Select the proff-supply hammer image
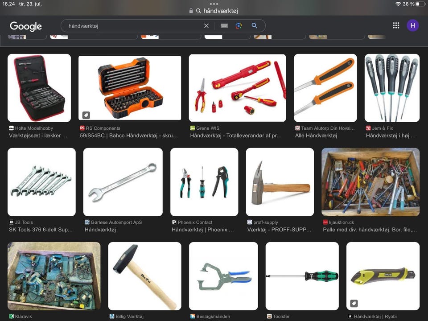The image size is (428, 321). [x=280, y=182]
